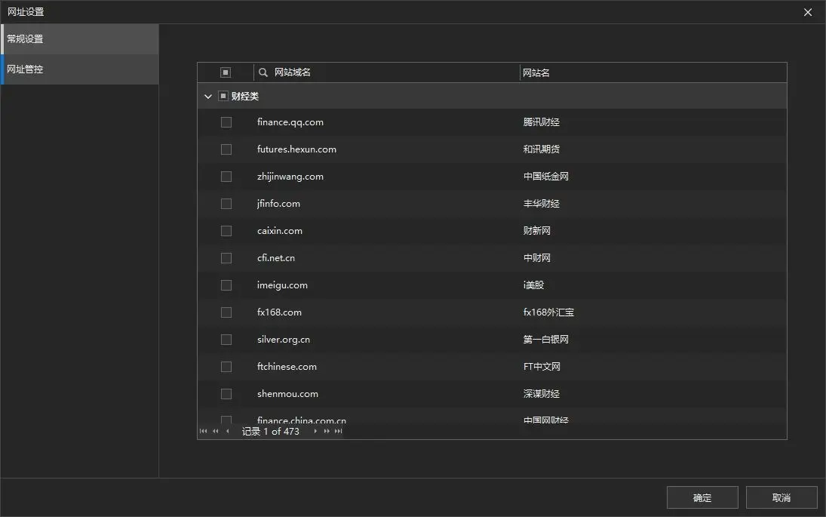Click the 丰华财经 site name cell
The height and width of the screenshot is (517, 826).
tap(542, 204)
